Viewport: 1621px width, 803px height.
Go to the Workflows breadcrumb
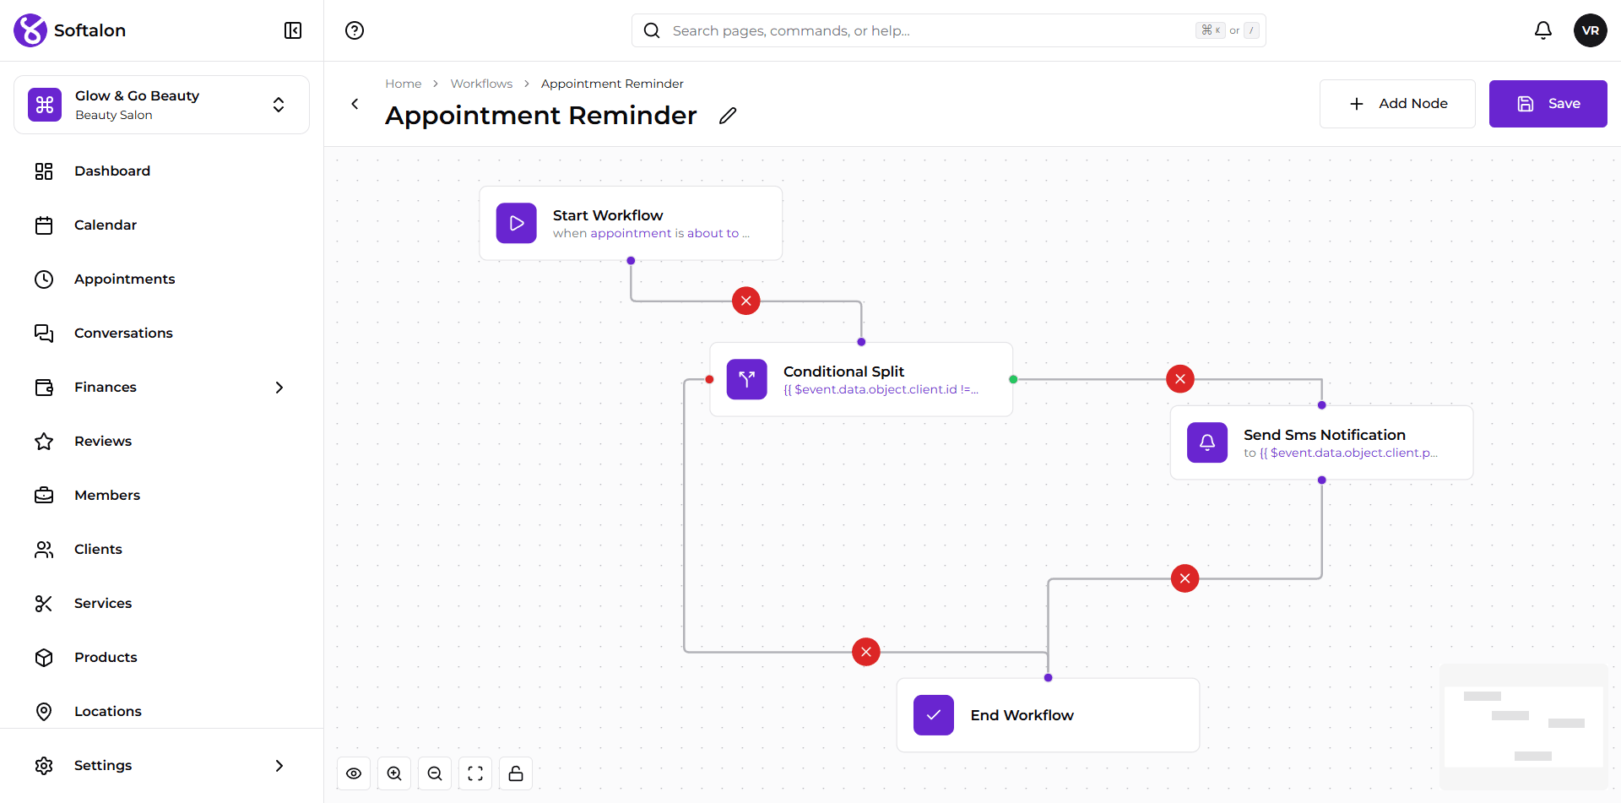481,84
